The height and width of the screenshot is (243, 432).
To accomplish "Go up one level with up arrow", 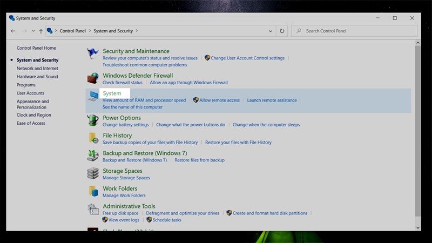I will click(x=41, y=31).
